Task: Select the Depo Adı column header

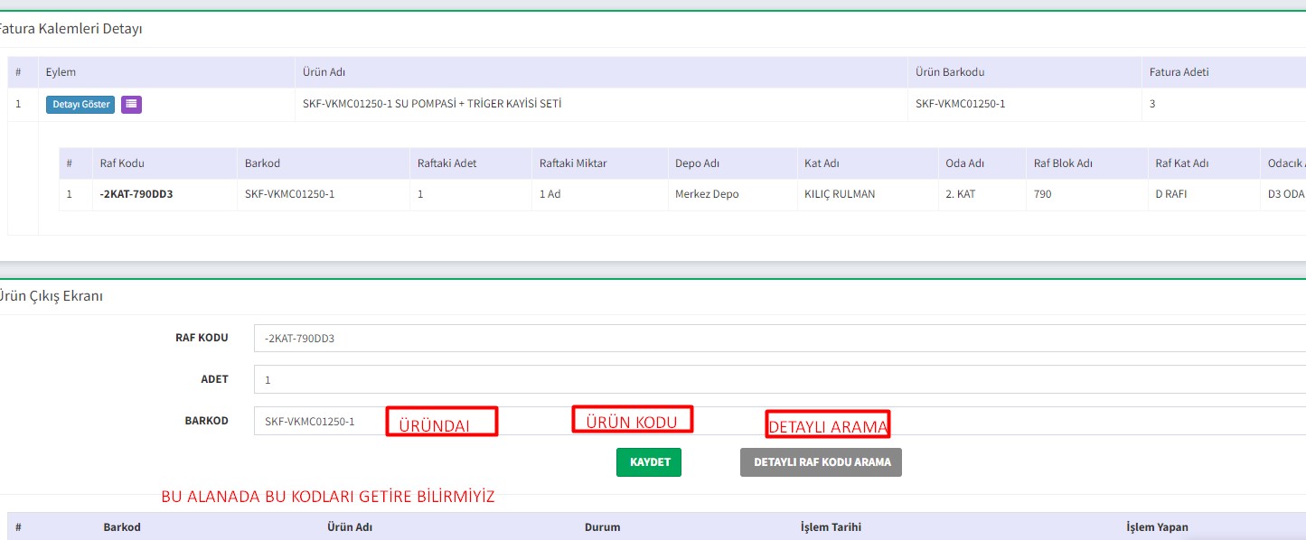Action: [697, 163]
